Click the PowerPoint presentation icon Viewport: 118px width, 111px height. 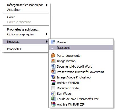tap(53, 72)
